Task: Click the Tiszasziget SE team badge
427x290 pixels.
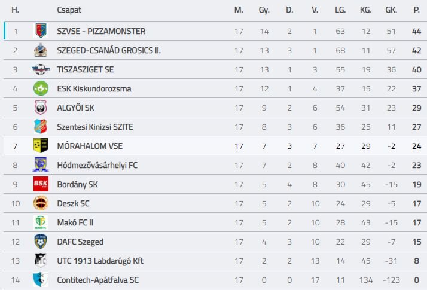Action: tap(41, 69)
